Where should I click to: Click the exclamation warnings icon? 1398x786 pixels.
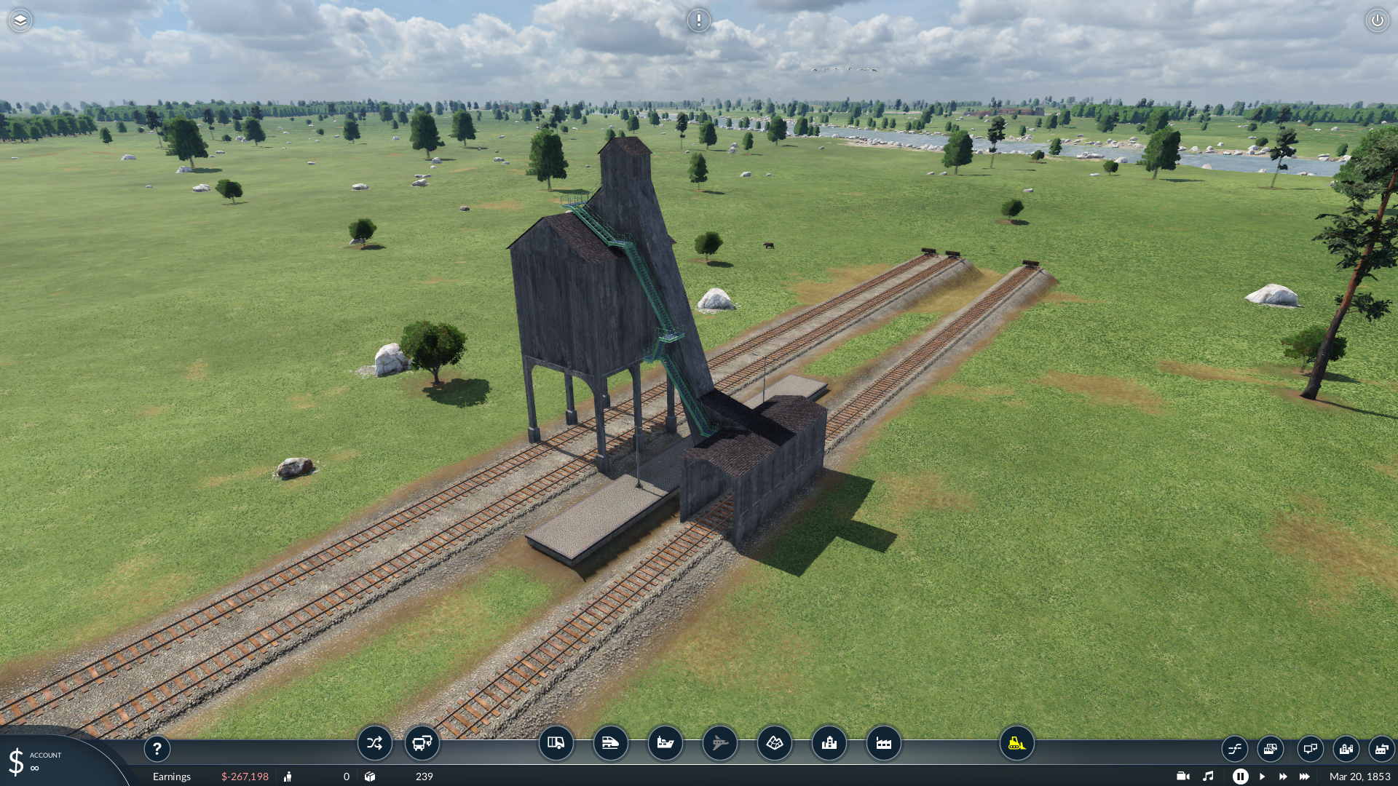point(699,20)
